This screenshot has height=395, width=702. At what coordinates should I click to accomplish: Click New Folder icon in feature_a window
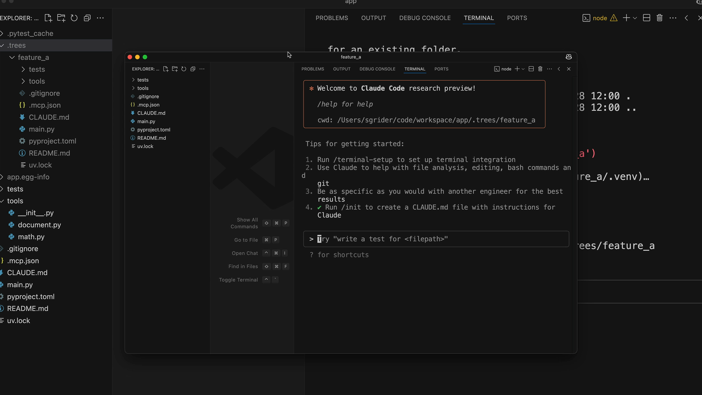[175, 69]
